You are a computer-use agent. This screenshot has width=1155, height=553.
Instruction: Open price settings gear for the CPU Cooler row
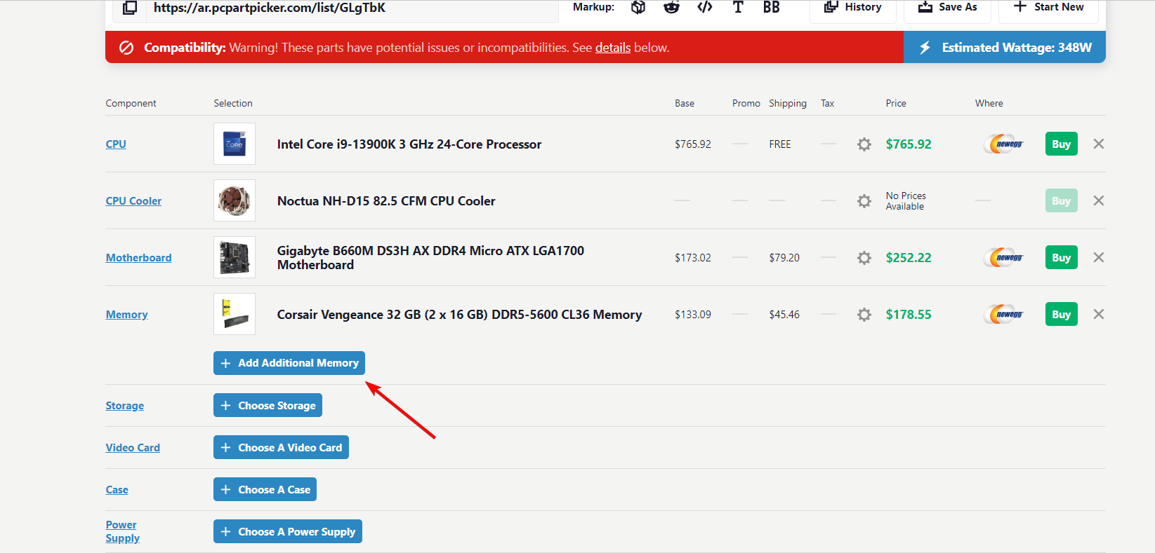(x=864, y=201)
